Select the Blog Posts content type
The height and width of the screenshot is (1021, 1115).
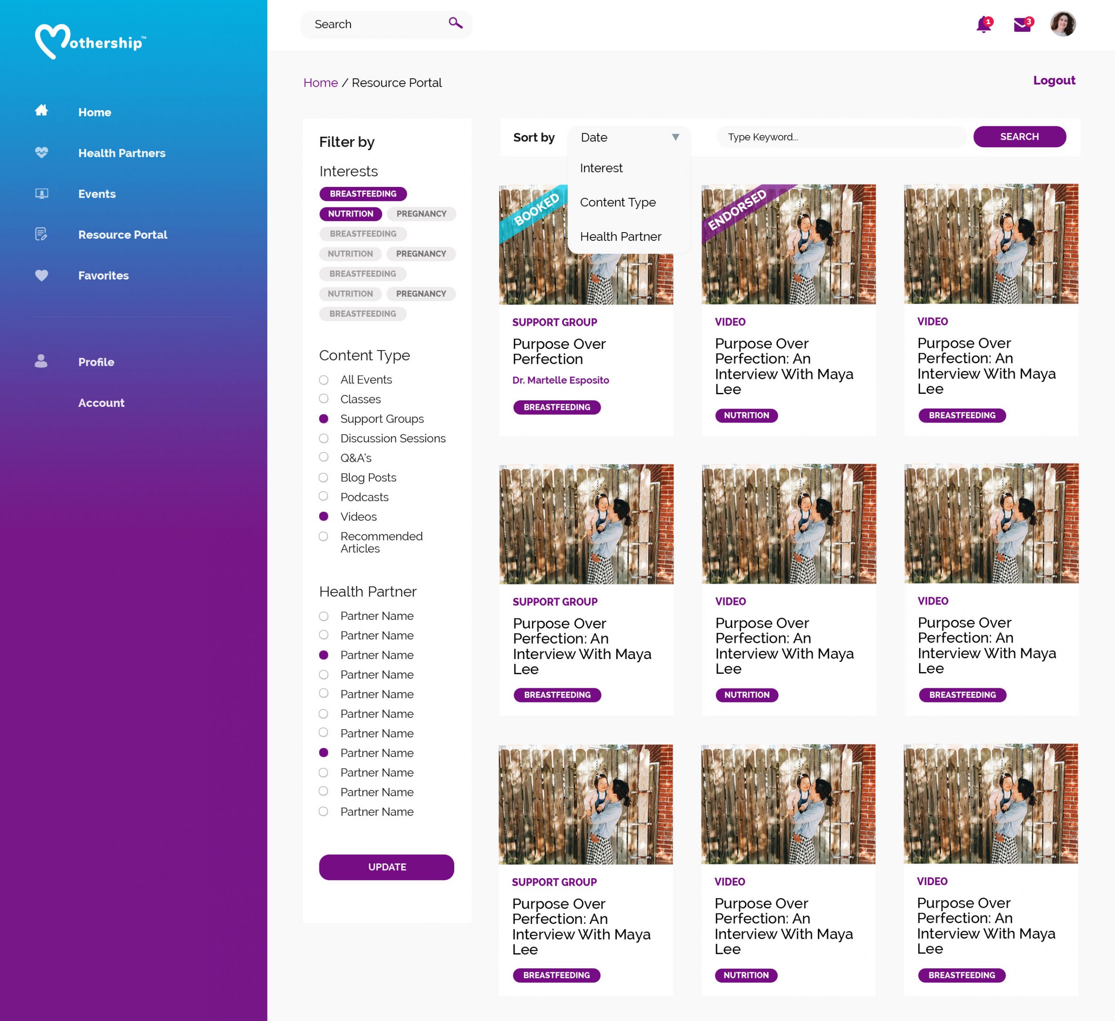pyautogui.click(x=324, y=477)
